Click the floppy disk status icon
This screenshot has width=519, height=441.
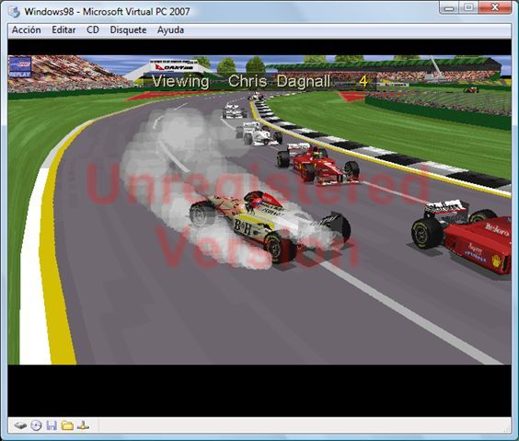point(52,425)
